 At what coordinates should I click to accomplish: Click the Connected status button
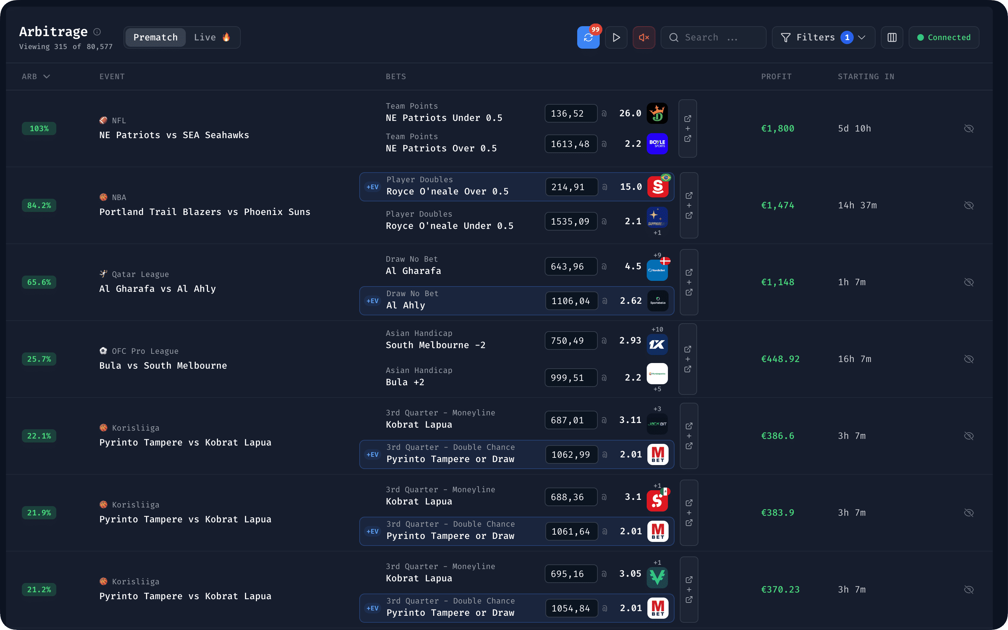click(943, 37)
